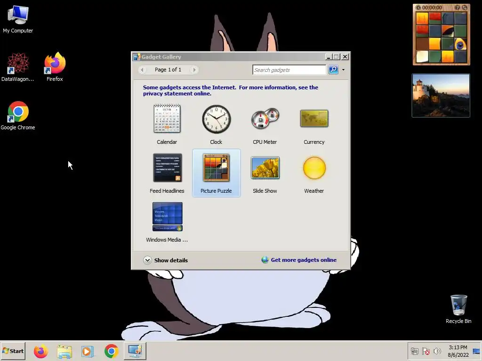Image resolution: width=482 pixels, height=361 pixels.
Task: Close the Gadget Gallery window
Action: tap(345, 57)
